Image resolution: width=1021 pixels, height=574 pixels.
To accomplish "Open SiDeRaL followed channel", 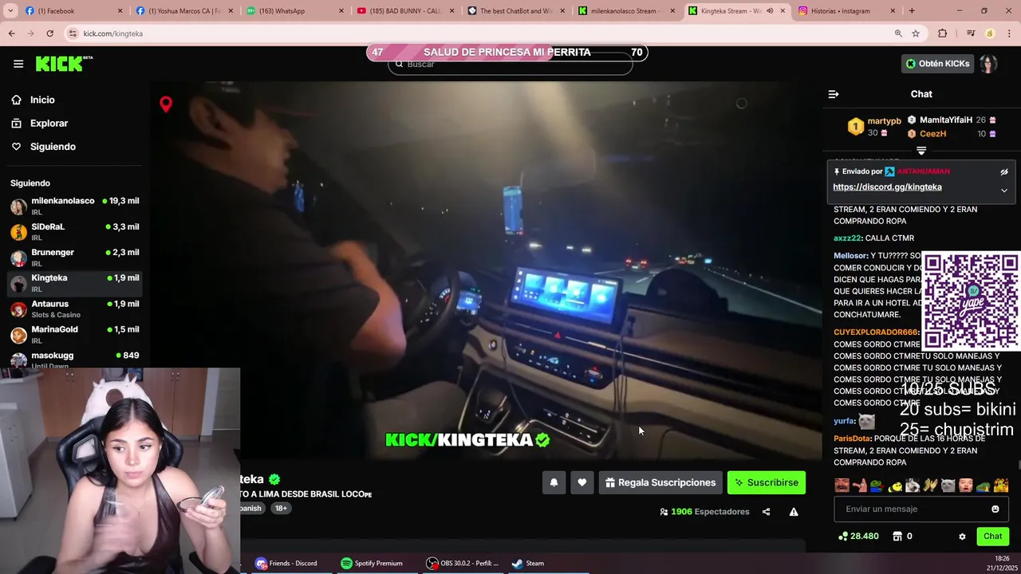I will (x=75, y=231).
